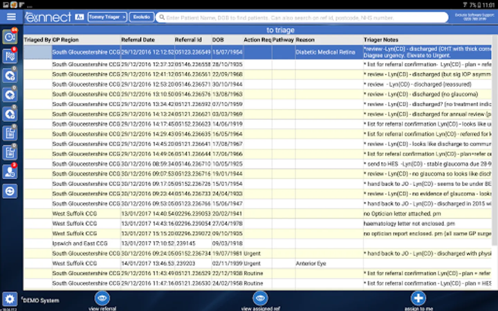This screenshot has height=311, width=498.
Task: Click the Evolutio button
Action: pyautogui.click(x=141, y=17)
